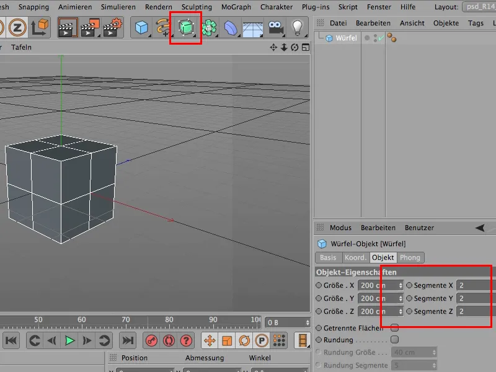The height and width of the screenshot is (372, 496).
Task: Jump to start of the timeline
Action: [11, 340]
